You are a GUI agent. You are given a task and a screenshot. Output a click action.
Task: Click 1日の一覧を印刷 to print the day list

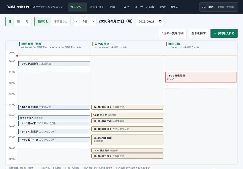point(173,33)
